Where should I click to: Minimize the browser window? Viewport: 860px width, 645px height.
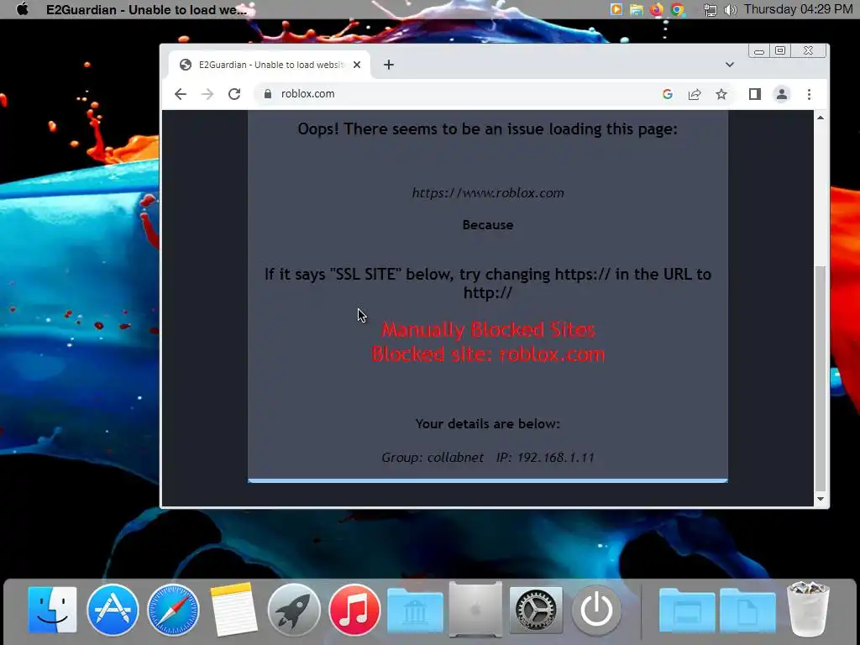pyautogui.click(x=759, y=51)
